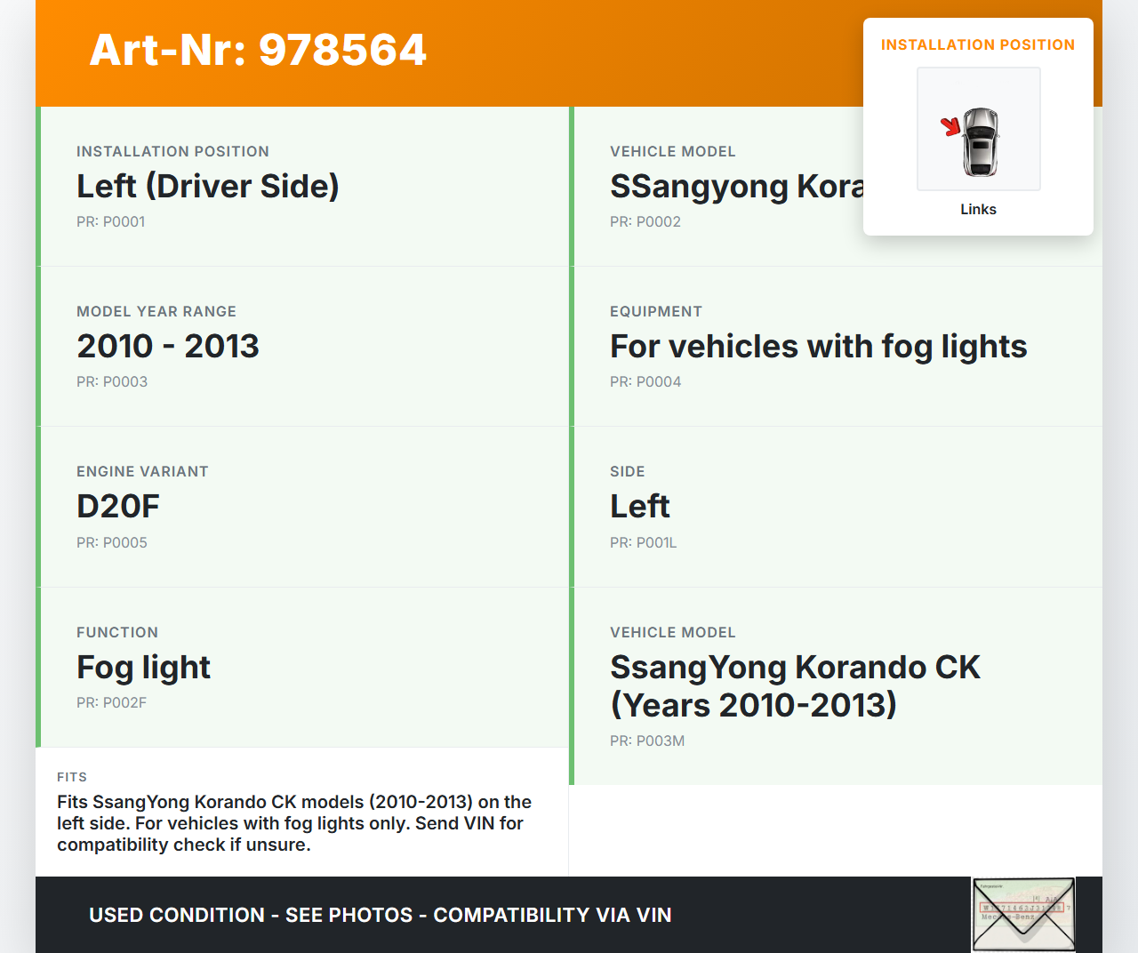Click the "FUNCTION" label
Screen dimensions: 1138x953
(117, 632)
